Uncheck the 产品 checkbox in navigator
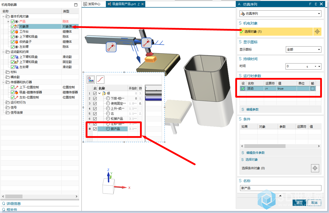The image size is (329, 213). [13, 22]
